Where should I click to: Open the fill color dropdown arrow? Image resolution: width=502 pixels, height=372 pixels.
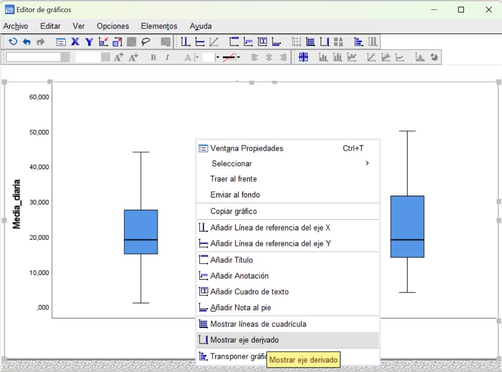(218, 58)
